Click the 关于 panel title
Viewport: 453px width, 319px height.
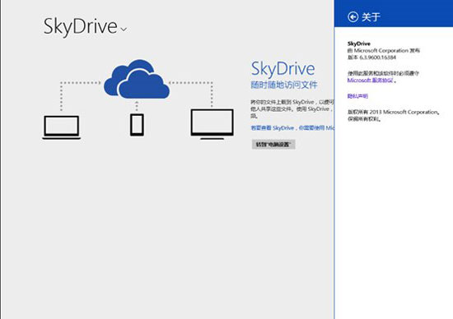pyautogui.click(x=371, y=17)
